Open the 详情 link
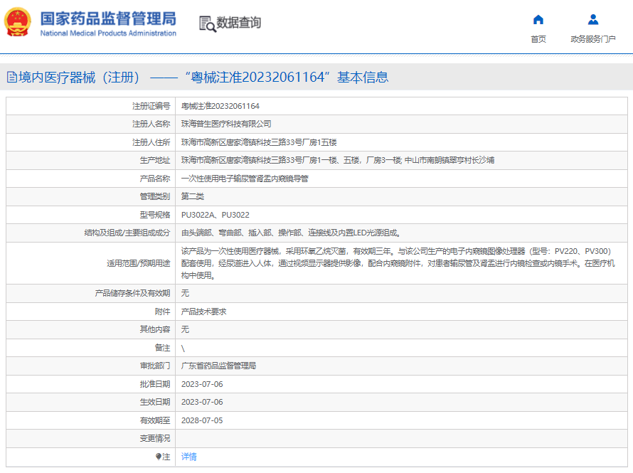This screenshot has width=633, height=473. [189, 457]
